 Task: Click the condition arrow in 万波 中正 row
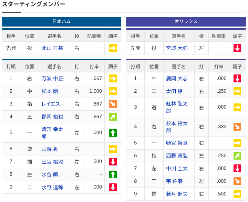(x=113, y=79)
